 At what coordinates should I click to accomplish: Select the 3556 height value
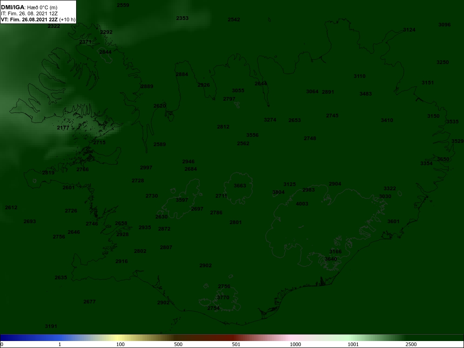(x=252, y=135)
